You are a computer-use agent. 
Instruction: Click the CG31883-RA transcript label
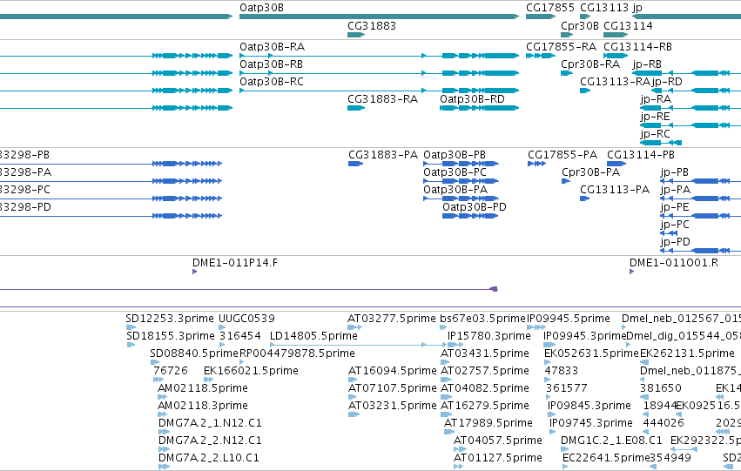click(383, 99)
